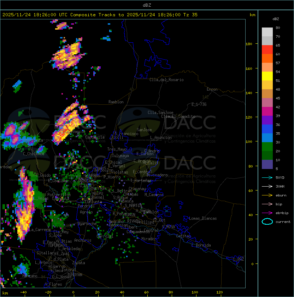Click the white 30HM track arrow
This screenshot has height=297, width=294.
click(x=267, y=186)
